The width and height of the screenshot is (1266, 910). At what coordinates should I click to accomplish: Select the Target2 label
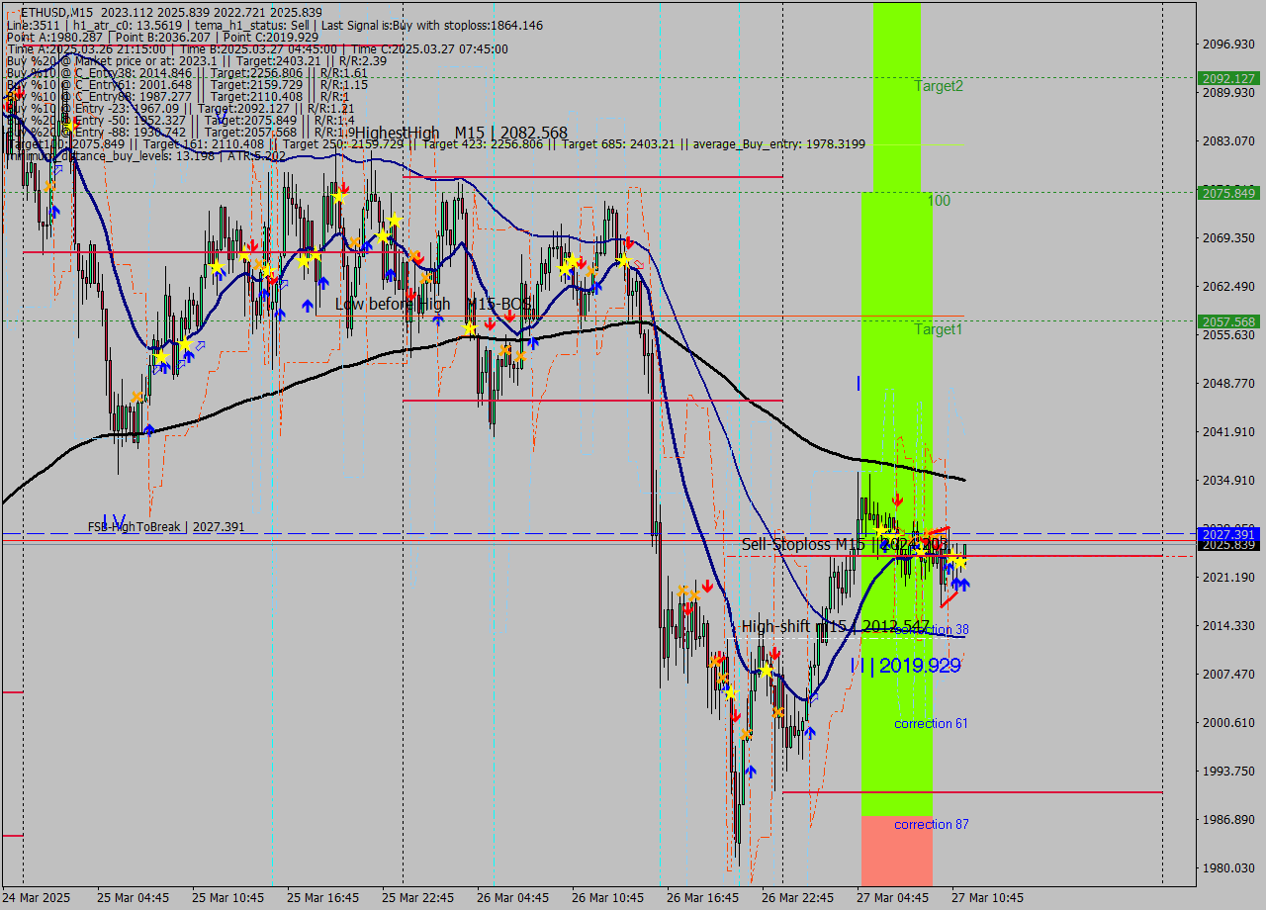click(x=939, y=86)
